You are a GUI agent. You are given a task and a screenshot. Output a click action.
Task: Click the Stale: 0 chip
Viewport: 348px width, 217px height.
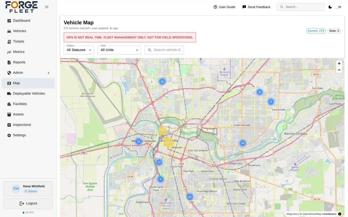(334, 31)
